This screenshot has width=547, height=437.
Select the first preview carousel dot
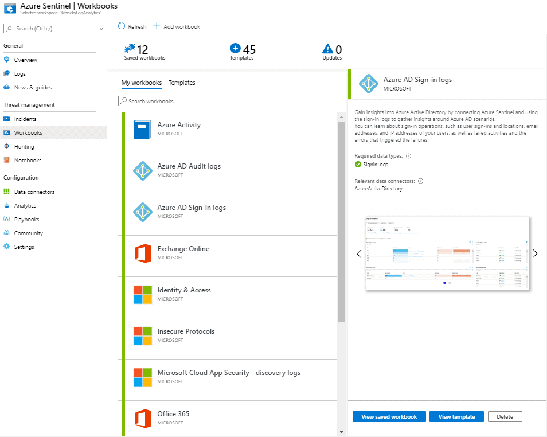tap(444, 283)
